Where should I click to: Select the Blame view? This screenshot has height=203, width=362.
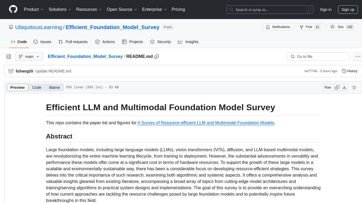pos(55,87)
